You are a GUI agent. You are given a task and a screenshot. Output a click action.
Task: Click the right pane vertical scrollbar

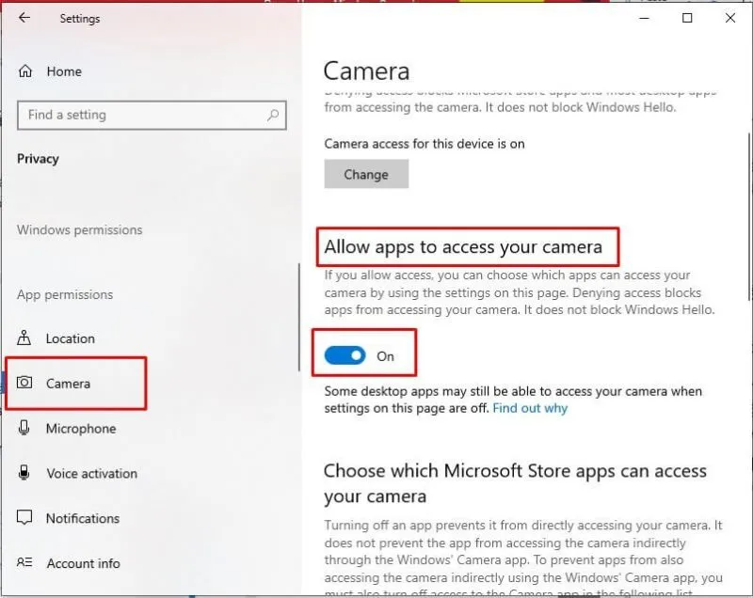[x=748, y=217]
